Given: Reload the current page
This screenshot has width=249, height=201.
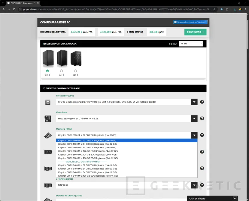Looking at the screenshot, I should point(14,9).
